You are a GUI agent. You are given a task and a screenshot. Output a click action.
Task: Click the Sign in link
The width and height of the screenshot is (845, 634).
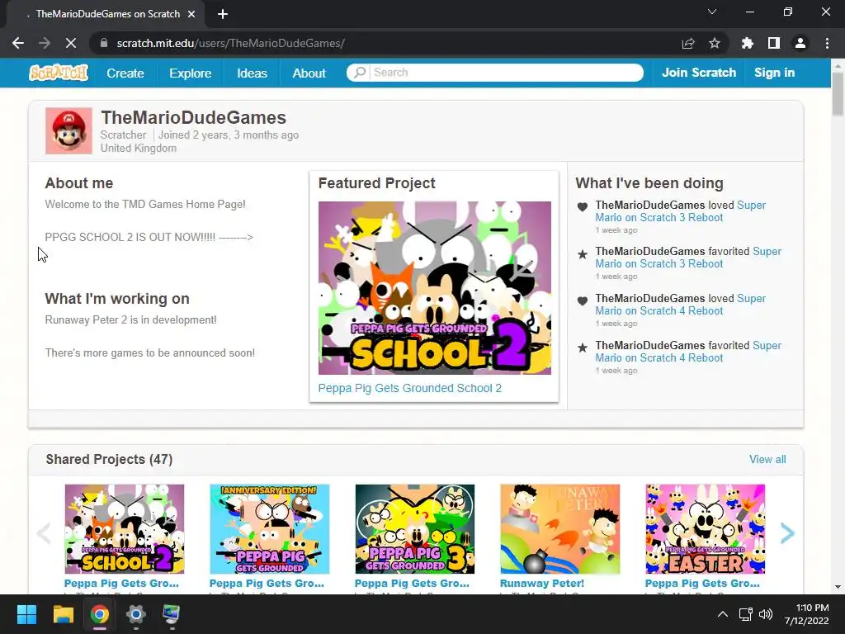[774, 73]
